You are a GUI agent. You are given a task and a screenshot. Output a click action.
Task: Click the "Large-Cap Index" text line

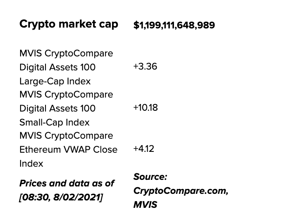(x=55, y=81)
